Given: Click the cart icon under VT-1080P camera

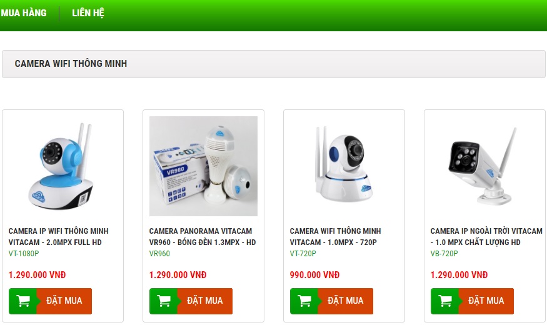Looking at the screenshot, I should 23,301.
